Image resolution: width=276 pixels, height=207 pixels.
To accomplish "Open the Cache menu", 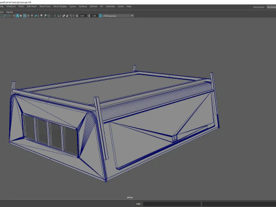I will pyautogui.click(x=121, y=6).
